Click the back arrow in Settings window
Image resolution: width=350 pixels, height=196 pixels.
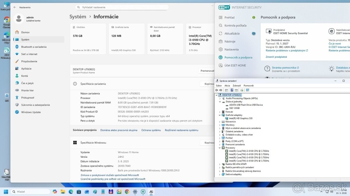pyautogui.click(x=15, y=7)
